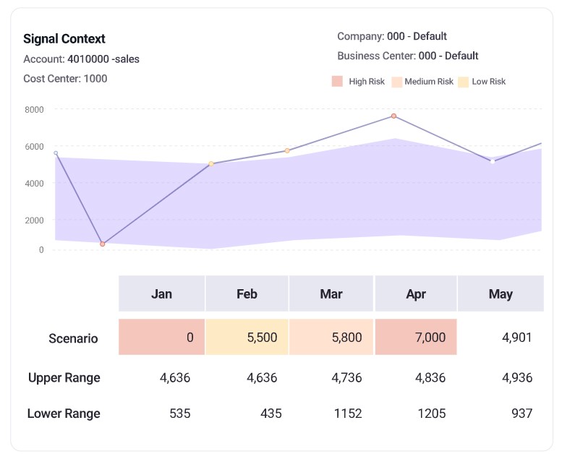The width and height of the screenshot is (562, 454).
Task: Click the Lower Range row label
Action: tap(64, 414)
